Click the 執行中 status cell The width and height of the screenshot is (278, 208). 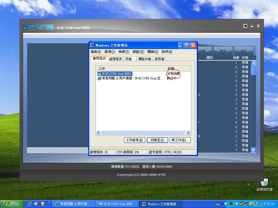pyautogui.click(x=172, y=78)
